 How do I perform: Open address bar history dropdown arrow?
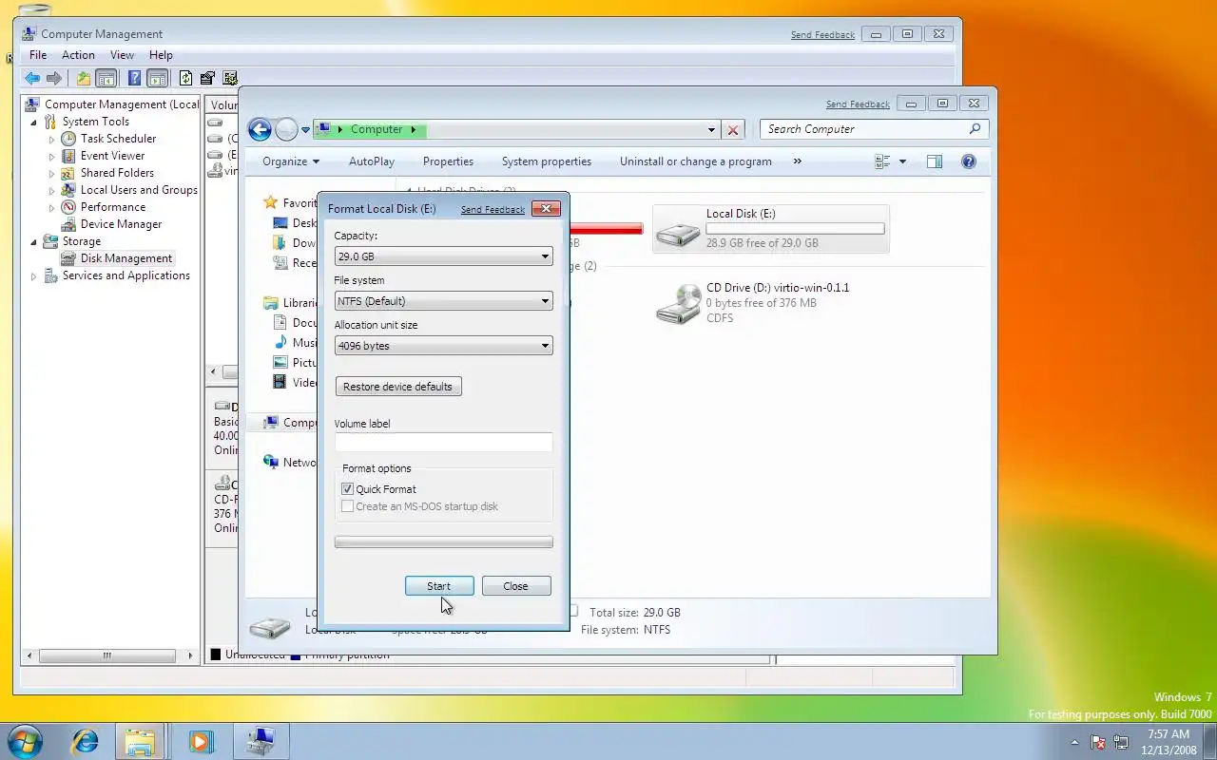point(711,130)
